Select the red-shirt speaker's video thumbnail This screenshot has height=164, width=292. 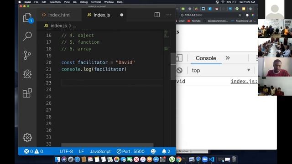275,67
